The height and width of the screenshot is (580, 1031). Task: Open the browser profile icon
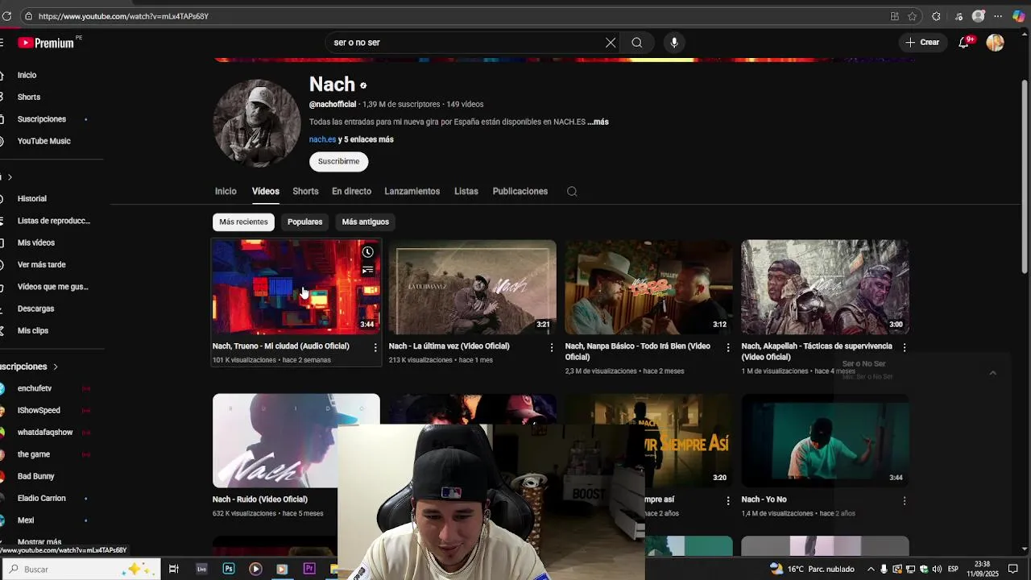(x=979, y=16)
